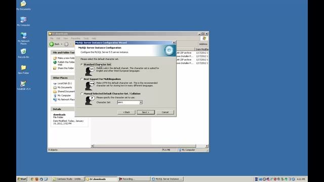This screenshot has width=324, height=182.
Task: Close the MySQL wizard with the X
Action: tap(174, 42)
